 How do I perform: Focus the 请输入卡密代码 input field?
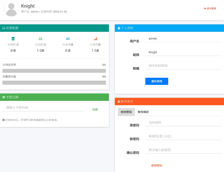(43, 107)
